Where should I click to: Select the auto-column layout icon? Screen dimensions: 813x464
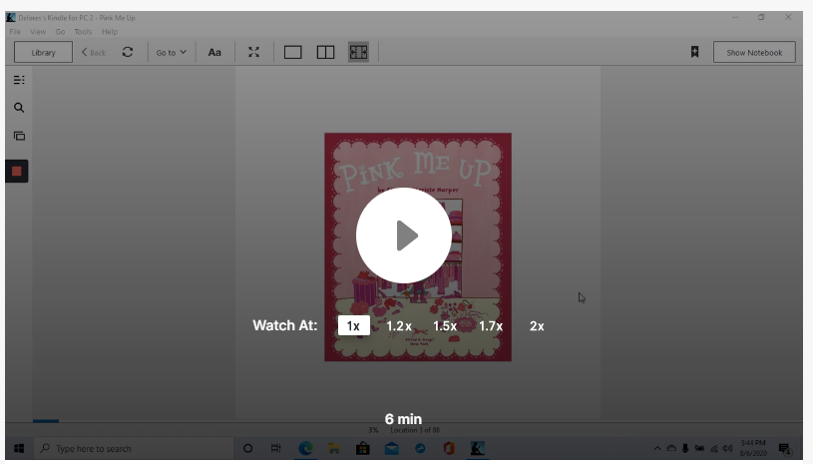pyautogui.click(x=358, y=52)
